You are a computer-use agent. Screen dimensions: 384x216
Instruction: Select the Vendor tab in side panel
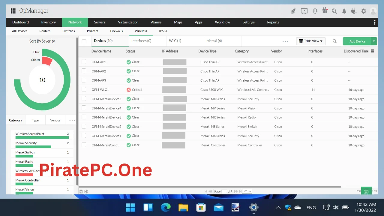tap(55, 120)
